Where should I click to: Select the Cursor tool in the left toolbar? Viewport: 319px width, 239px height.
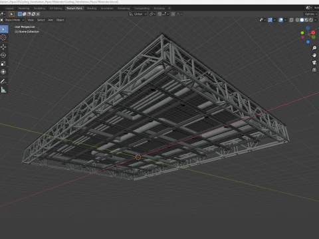pos(3,37)
